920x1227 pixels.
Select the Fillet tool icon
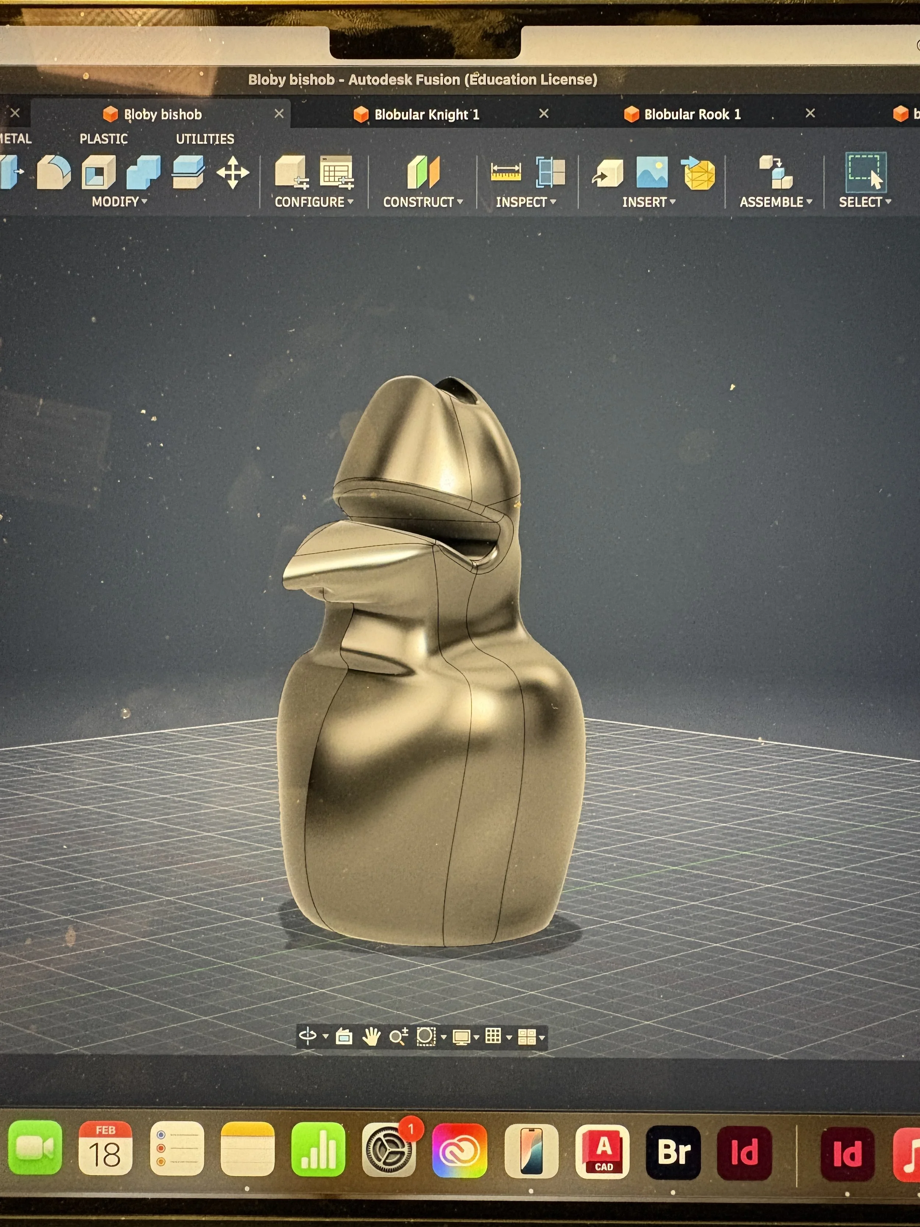[x=54, y=173]
